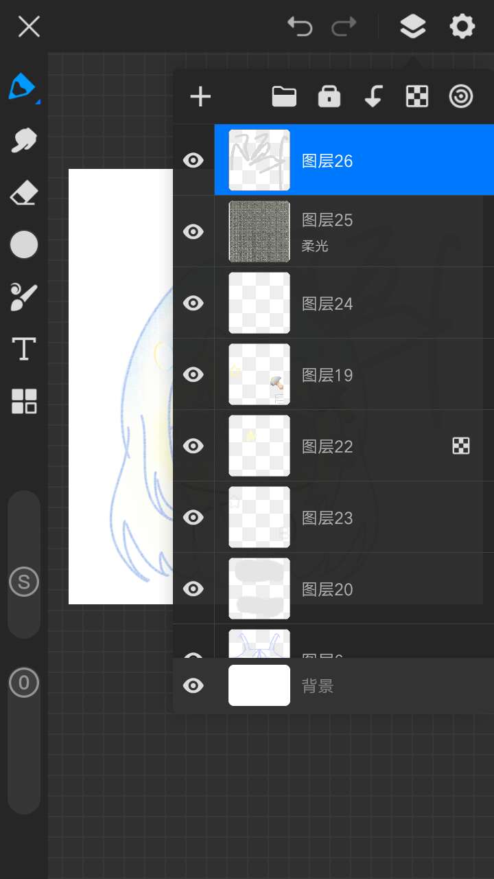The width and height of the screenshot is (494, 879).
Task: Toggle visibility of the 背景 layer
Action: point(193,685)
